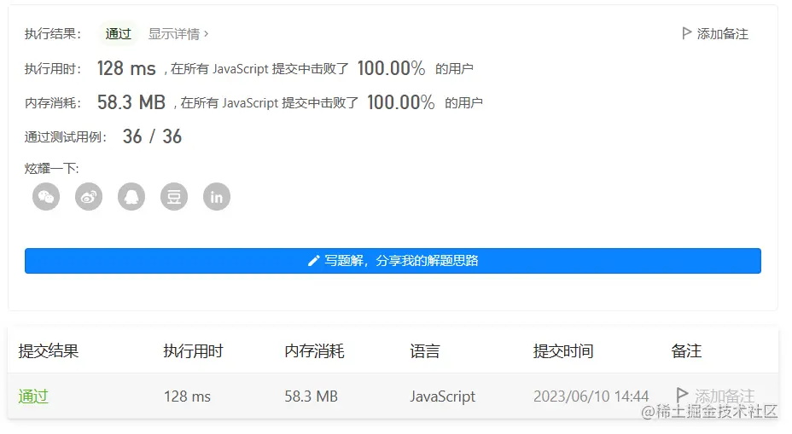Click the flag icon in the submission row
Image resolution: width=792 pixels, height=434 pixels.
coord(682,394)
